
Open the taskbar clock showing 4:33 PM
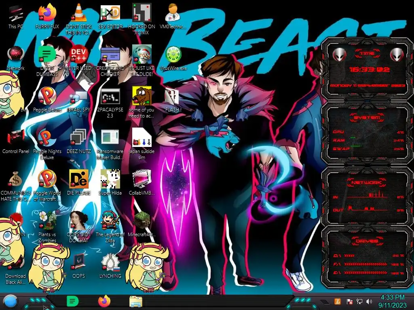(x=392, y=301)
